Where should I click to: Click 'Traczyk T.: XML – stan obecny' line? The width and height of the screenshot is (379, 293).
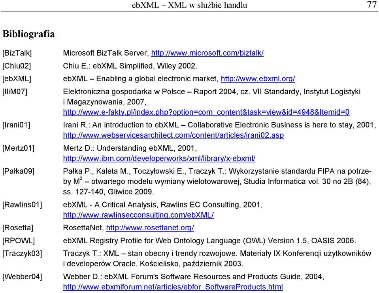217,253
